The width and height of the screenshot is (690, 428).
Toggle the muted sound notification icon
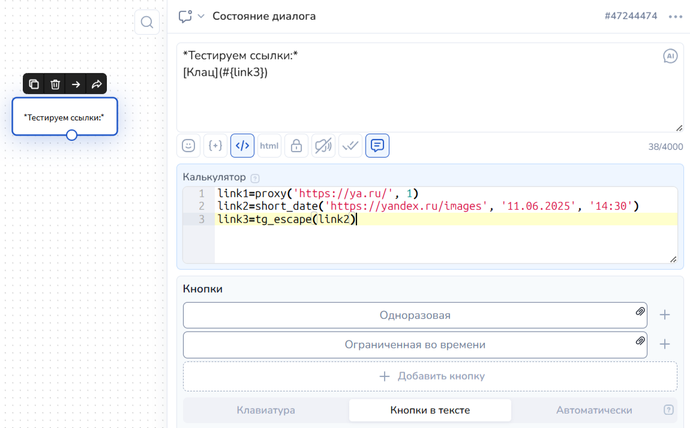(323, 146)
